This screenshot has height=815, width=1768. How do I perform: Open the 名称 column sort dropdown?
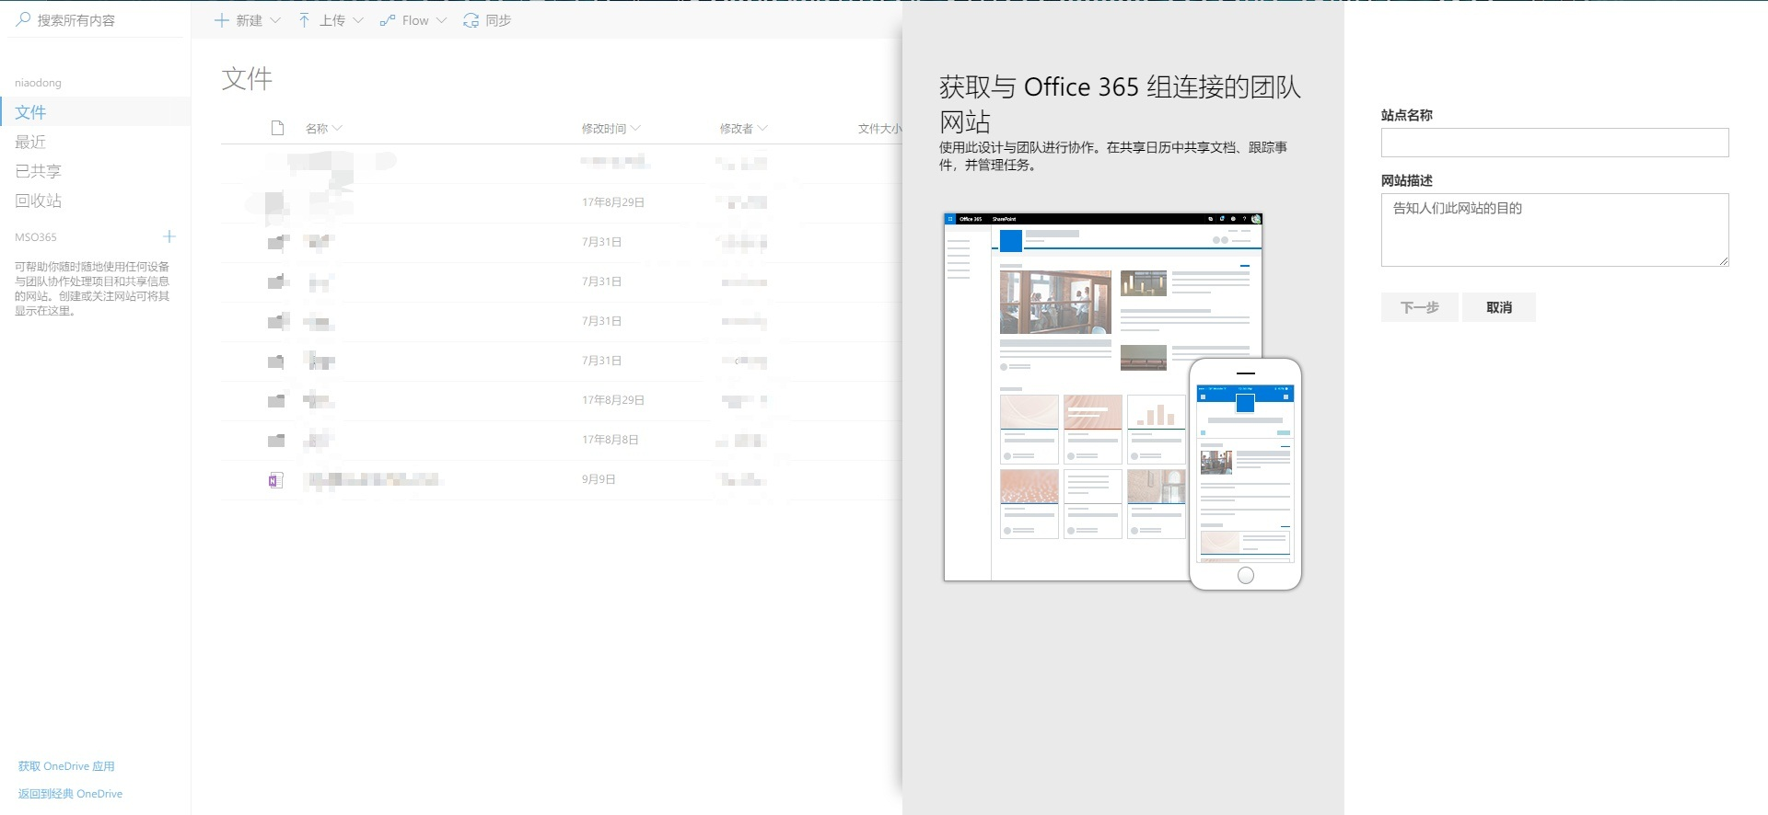tap(337, 128)
